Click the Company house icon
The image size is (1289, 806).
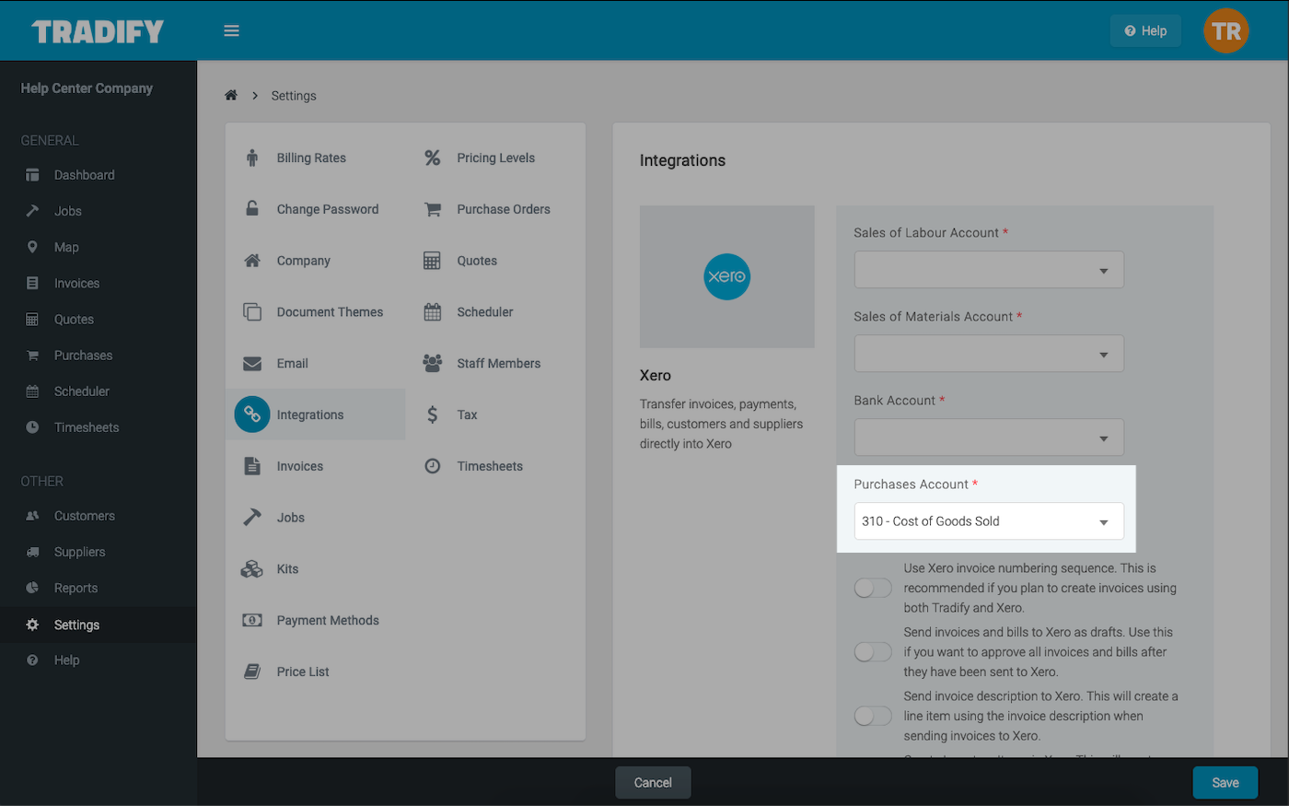252,261
